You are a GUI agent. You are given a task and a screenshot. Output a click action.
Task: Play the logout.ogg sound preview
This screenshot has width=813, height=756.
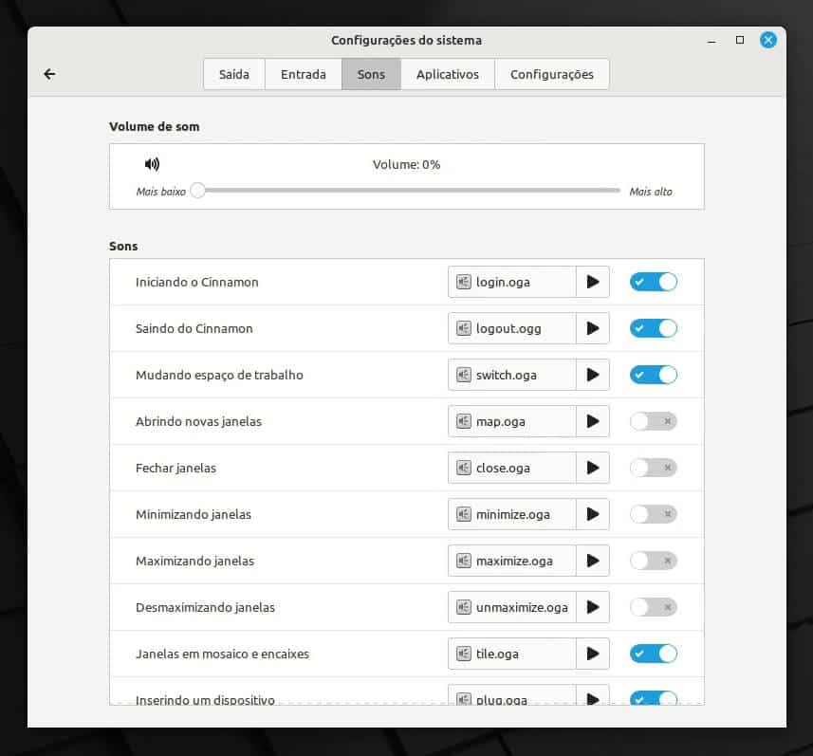point(593,328)
